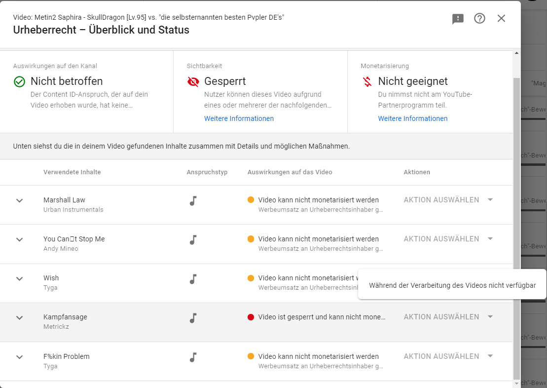Click orange status dot in Wish row
Image resolution: width=547 pixels, height=388 pixels.
pyautogui.click(x=251, y=278)
